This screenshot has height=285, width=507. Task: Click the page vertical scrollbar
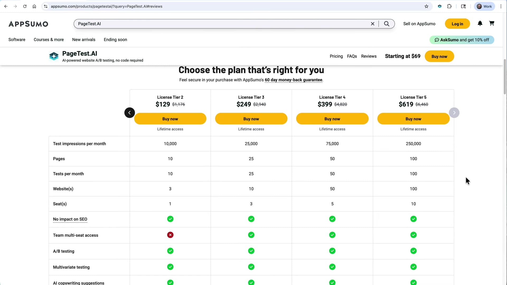click(505, 77)
